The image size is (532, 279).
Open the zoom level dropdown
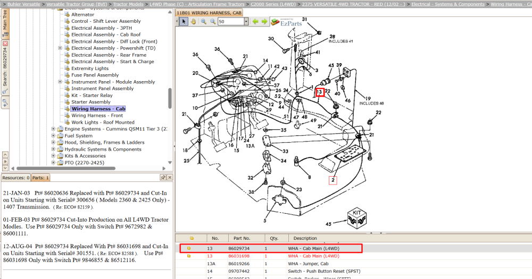pos(246,22)
